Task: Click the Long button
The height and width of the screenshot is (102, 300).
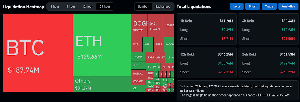Action: 237,6
